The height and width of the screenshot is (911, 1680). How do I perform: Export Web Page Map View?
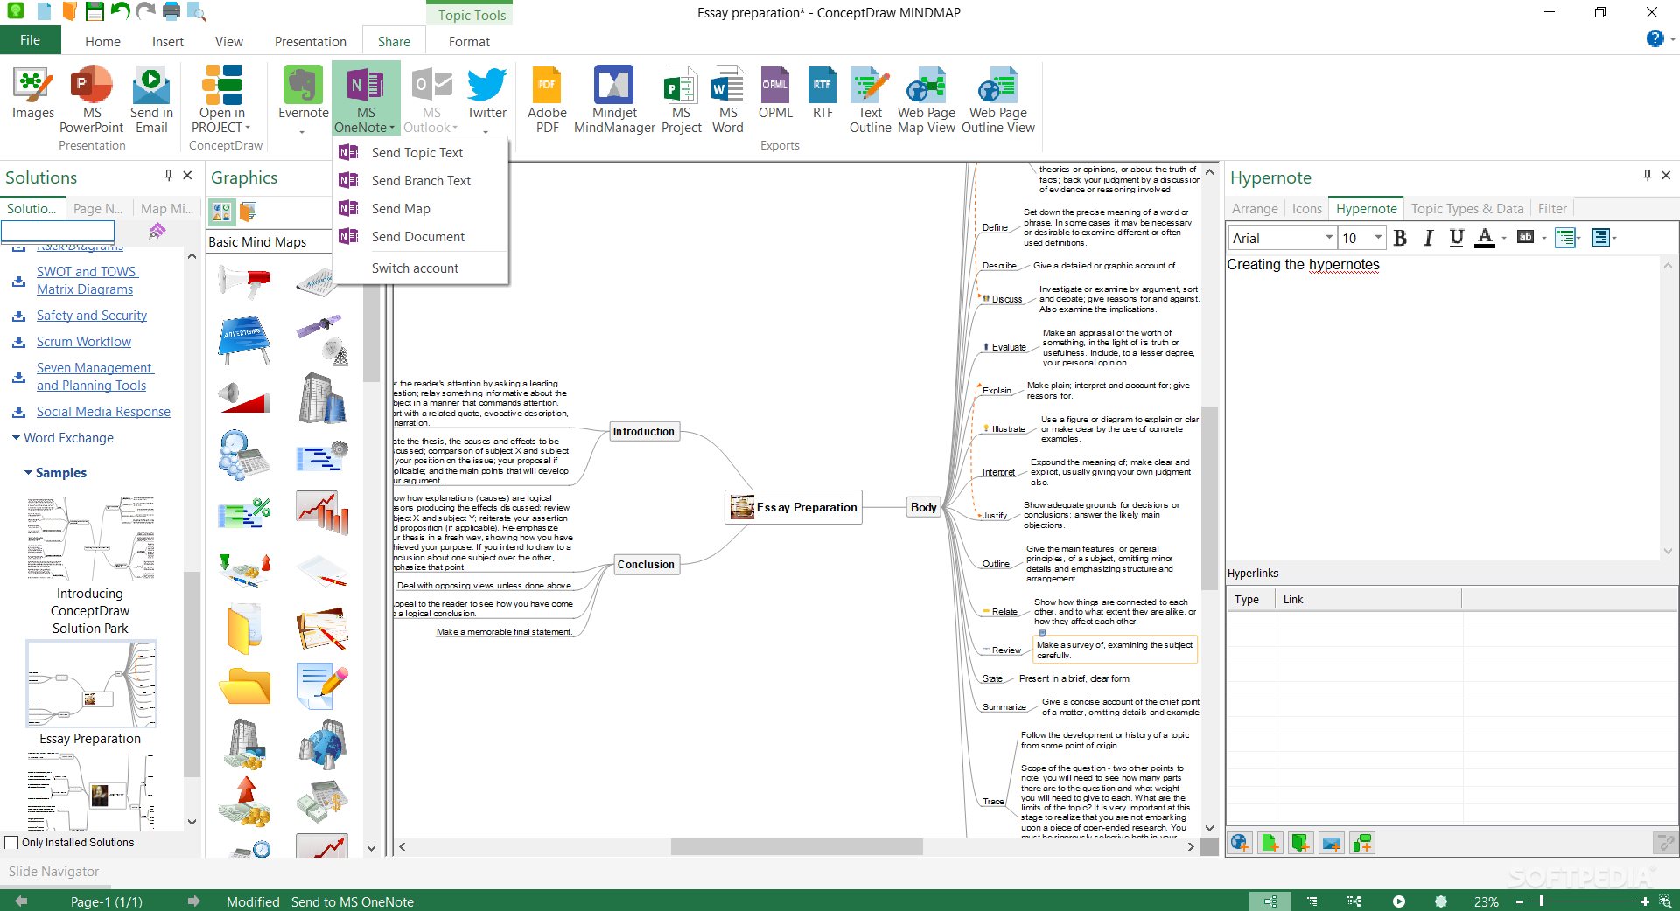[927, 99]
